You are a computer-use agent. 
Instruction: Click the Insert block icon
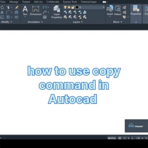(110, 10)
